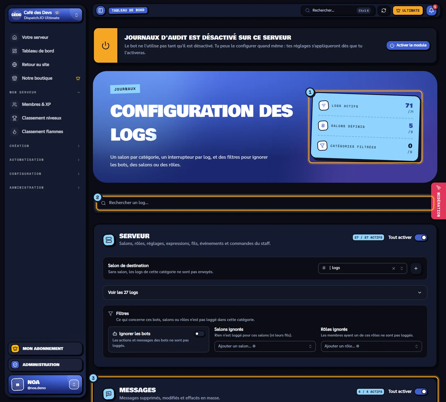Toggle the sidebar panel icon
This screenshot has height=402, width=446.
101,11
